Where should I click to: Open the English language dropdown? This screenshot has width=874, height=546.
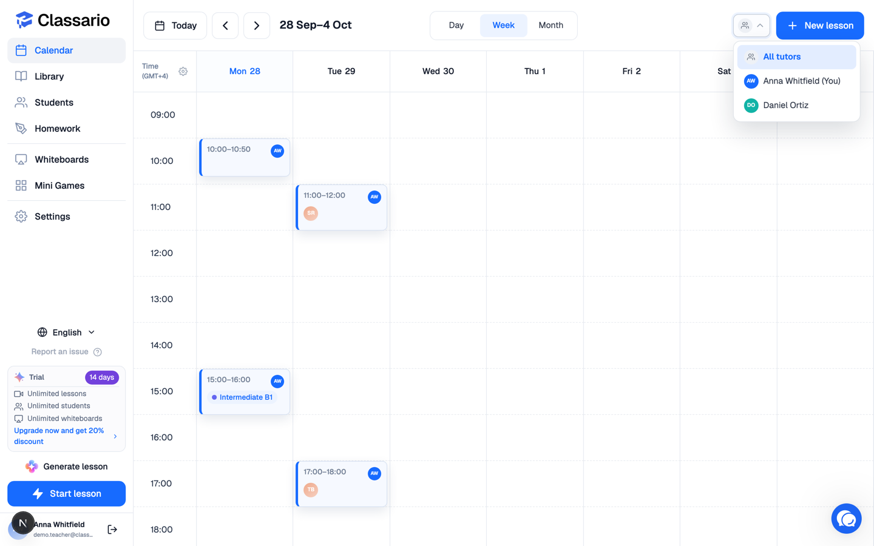coord(66,332)
